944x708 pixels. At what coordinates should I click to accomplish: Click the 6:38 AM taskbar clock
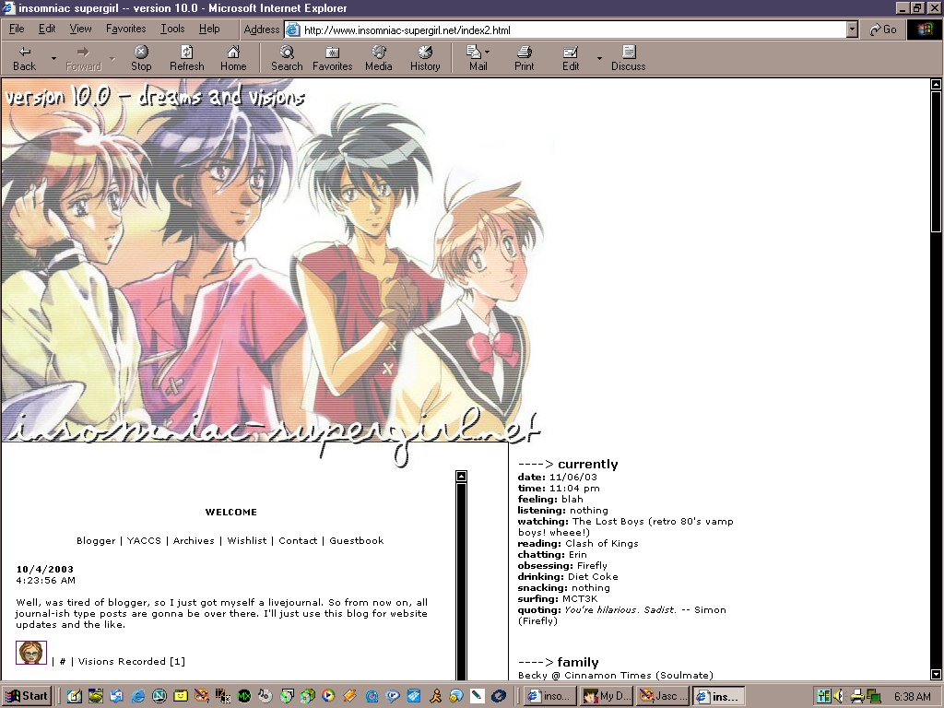912,697
